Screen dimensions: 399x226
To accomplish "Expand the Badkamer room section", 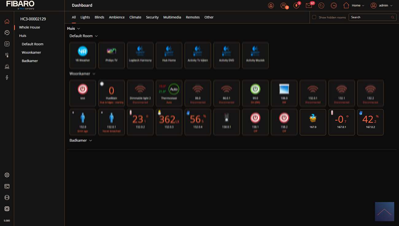I will pos(91,140).
